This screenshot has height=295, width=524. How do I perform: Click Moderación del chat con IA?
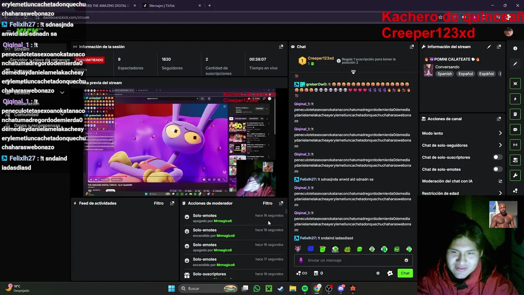pyautogui.click(x=447, y=181)
